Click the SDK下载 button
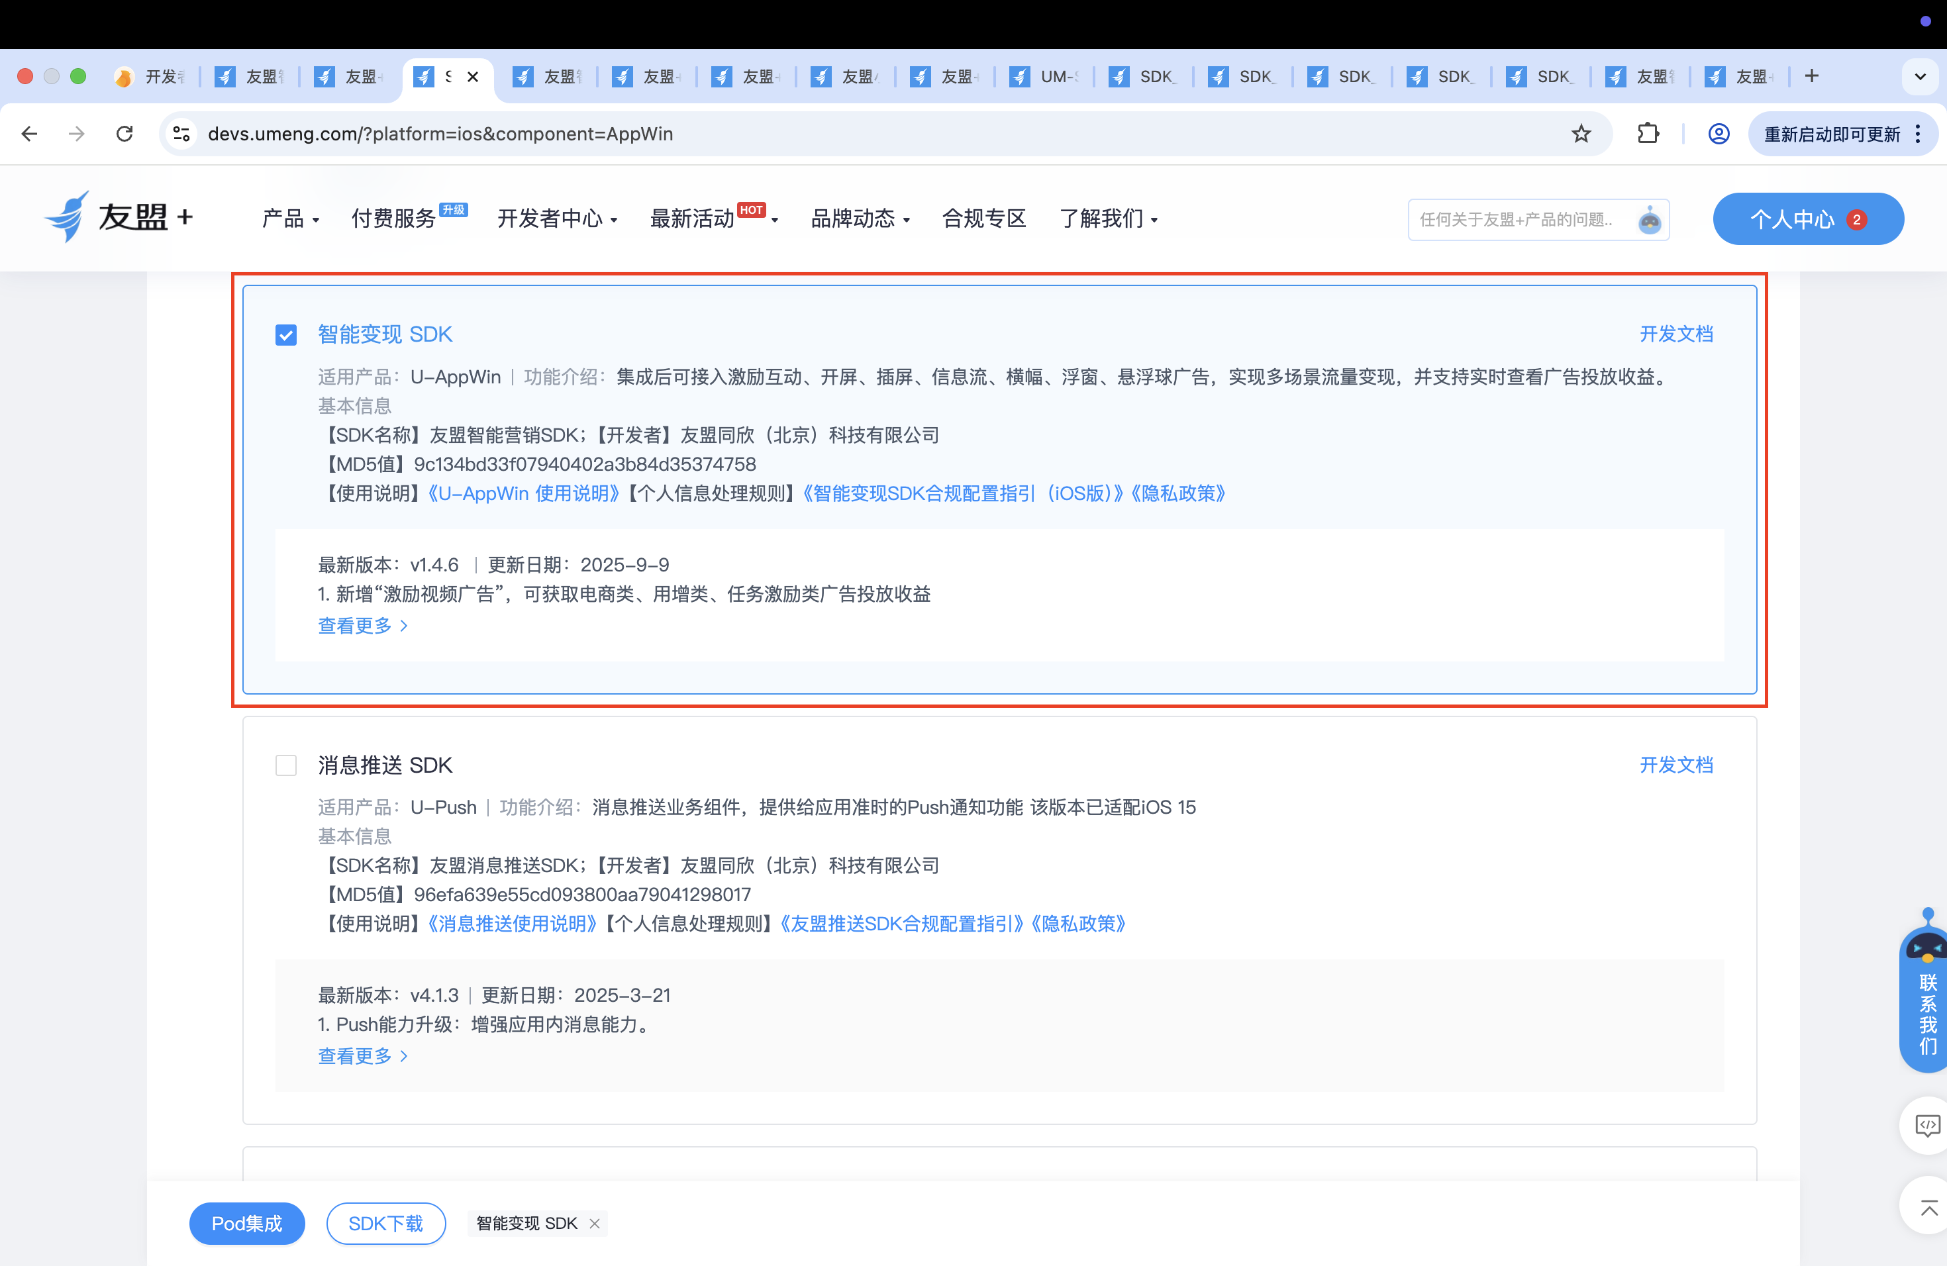 [x=386, y=1223]
